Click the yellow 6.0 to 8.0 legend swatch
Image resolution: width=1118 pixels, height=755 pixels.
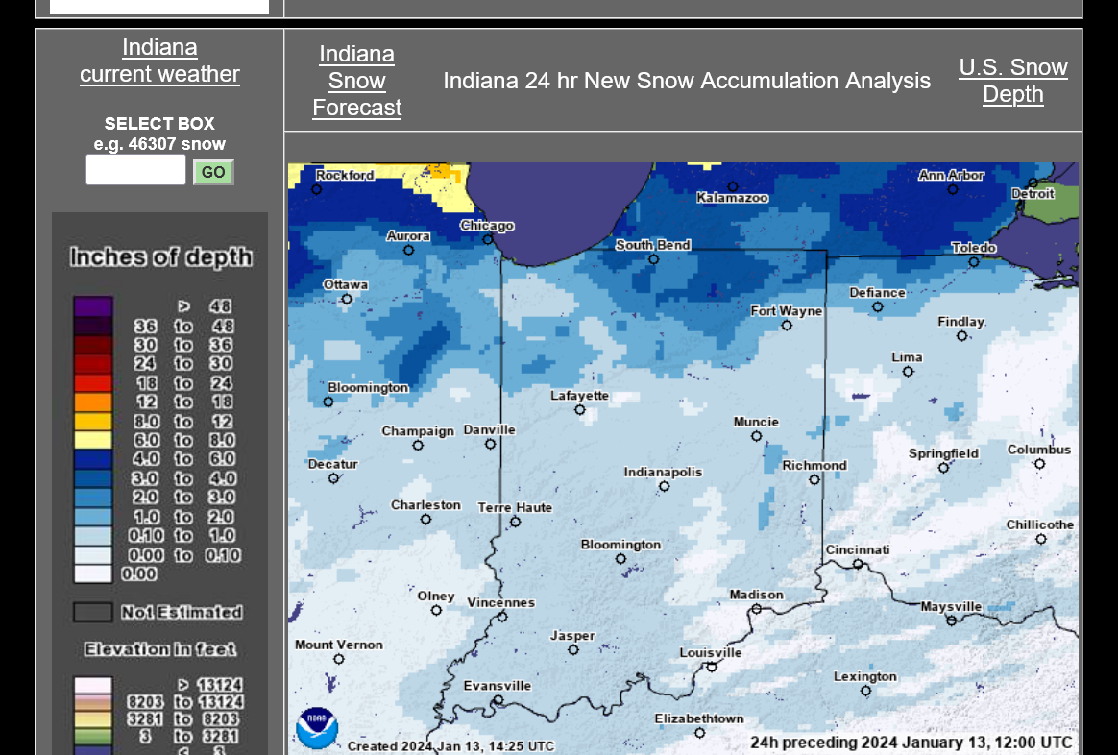[93, 440]
